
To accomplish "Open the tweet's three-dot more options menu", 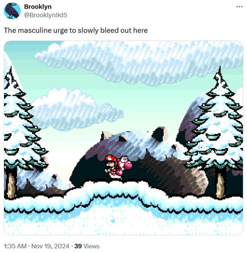I will pos(239,7).
